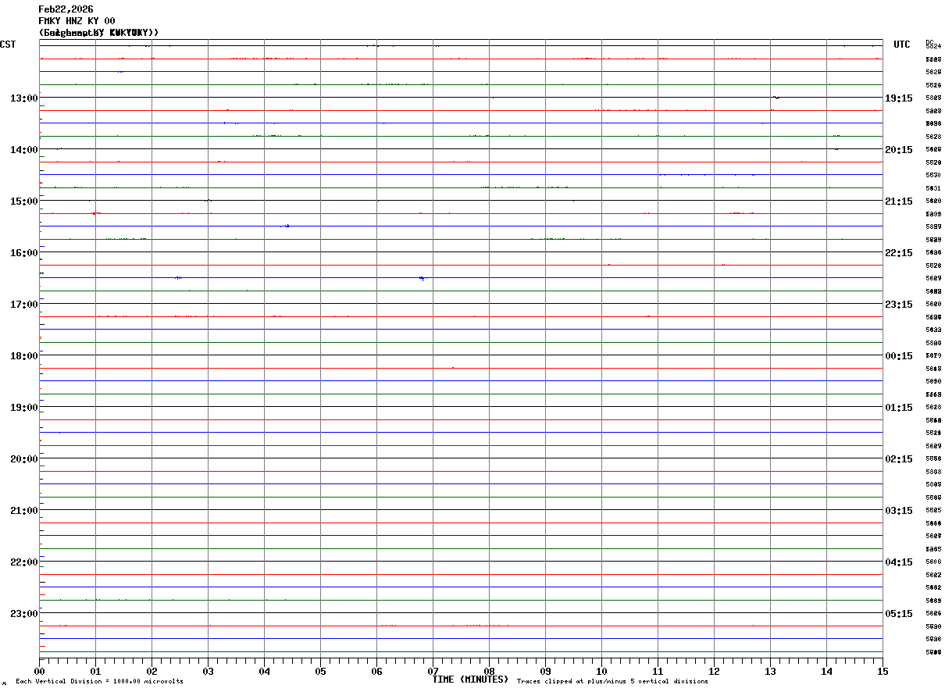The image size is (945, 692).
Task: Click minute tick 05 on bottom axis
Action: coord(320,671)
